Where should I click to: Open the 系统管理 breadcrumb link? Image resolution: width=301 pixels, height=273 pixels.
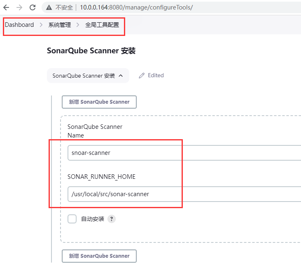pos(60,25)
